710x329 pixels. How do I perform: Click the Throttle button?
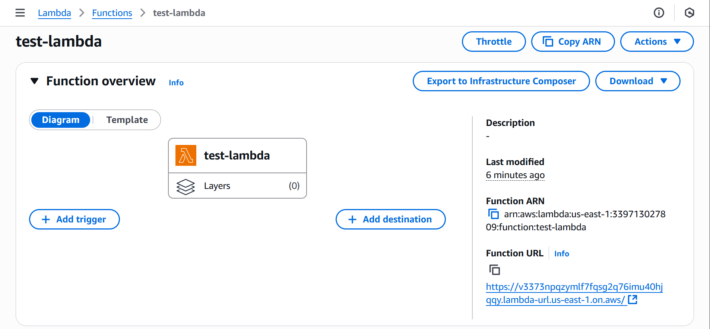(x=494, y=42)
